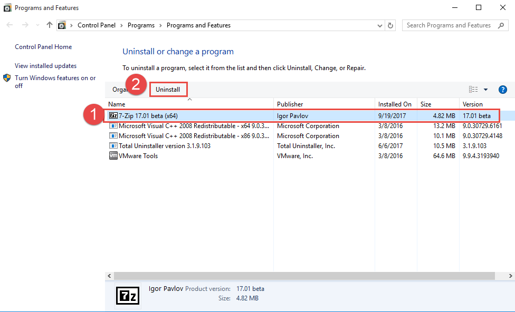
Task: Click the Uninstall button
Action: tap(168, 89)
